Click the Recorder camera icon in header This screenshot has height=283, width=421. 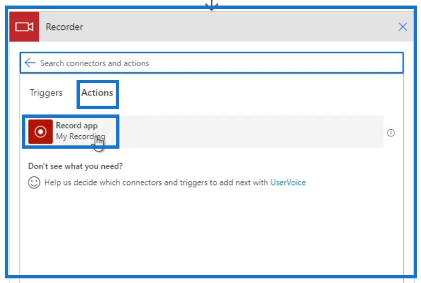click(24, 27)
